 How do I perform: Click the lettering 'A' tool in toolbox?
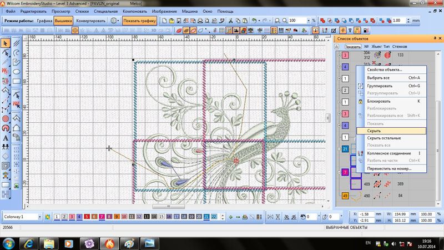[6, 138]
